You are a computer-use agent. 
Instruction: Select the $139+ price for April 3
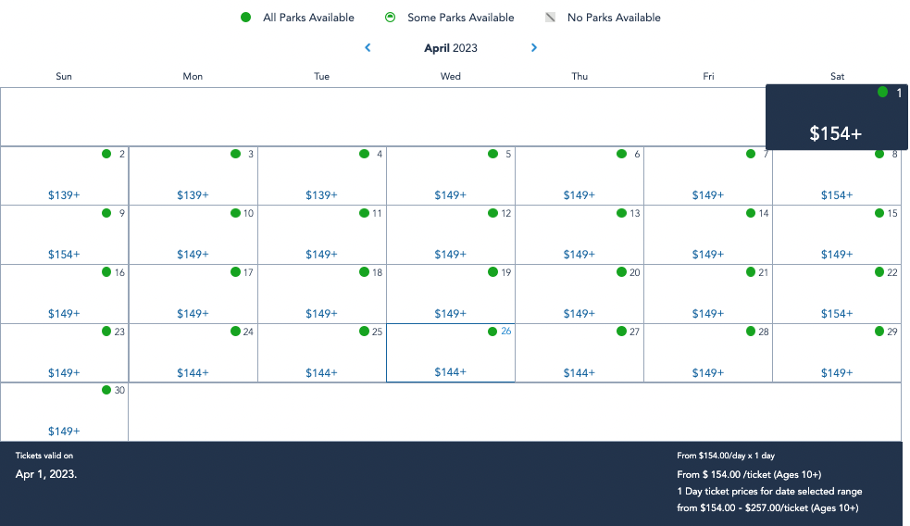click(x=193, y=195)
